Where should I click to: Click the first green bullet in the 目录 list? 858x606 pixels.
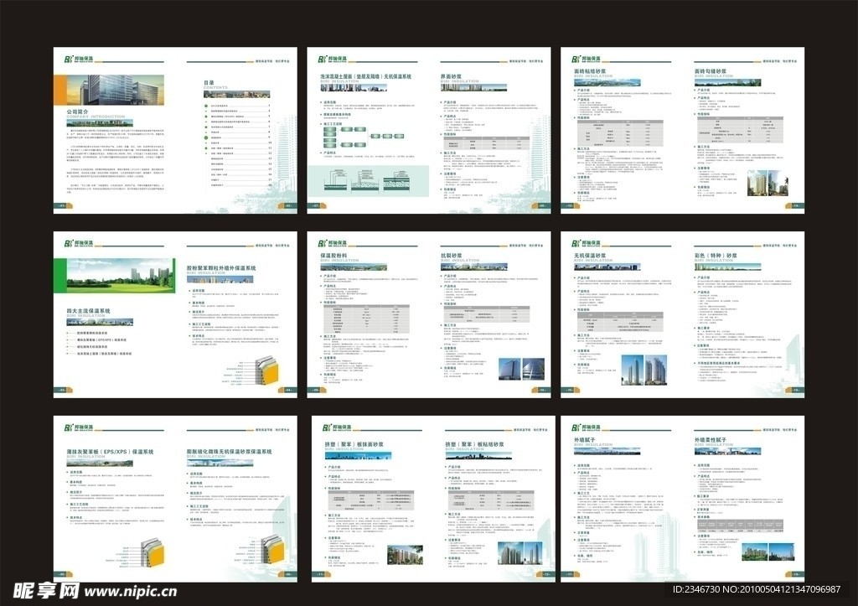tap(207, 106)
